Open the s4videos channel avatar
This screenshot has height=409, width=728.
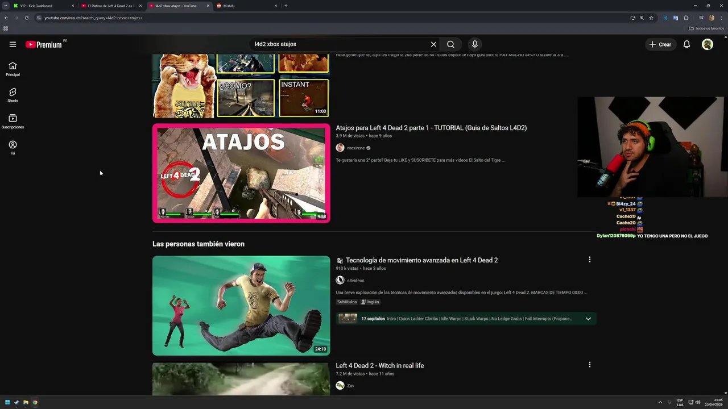pyautogui.click(x=340, y=280)
